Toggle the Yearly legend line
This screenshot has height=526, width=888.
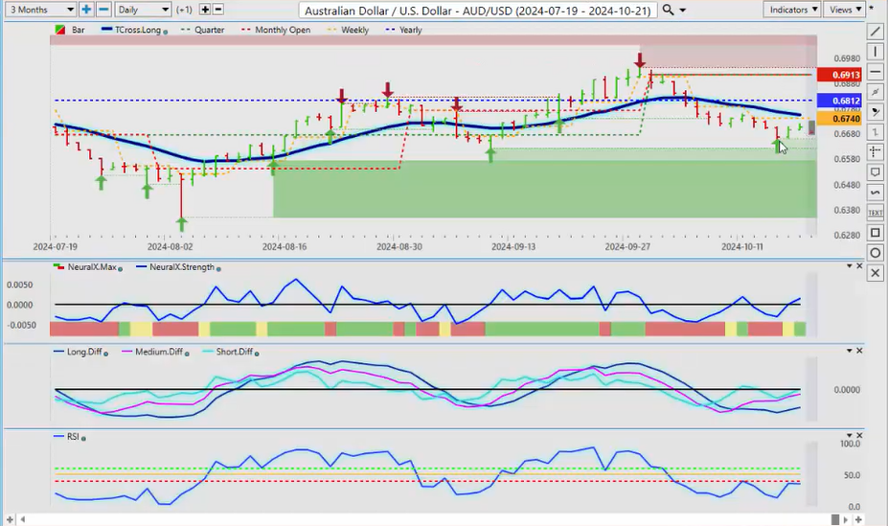(405, 30)
